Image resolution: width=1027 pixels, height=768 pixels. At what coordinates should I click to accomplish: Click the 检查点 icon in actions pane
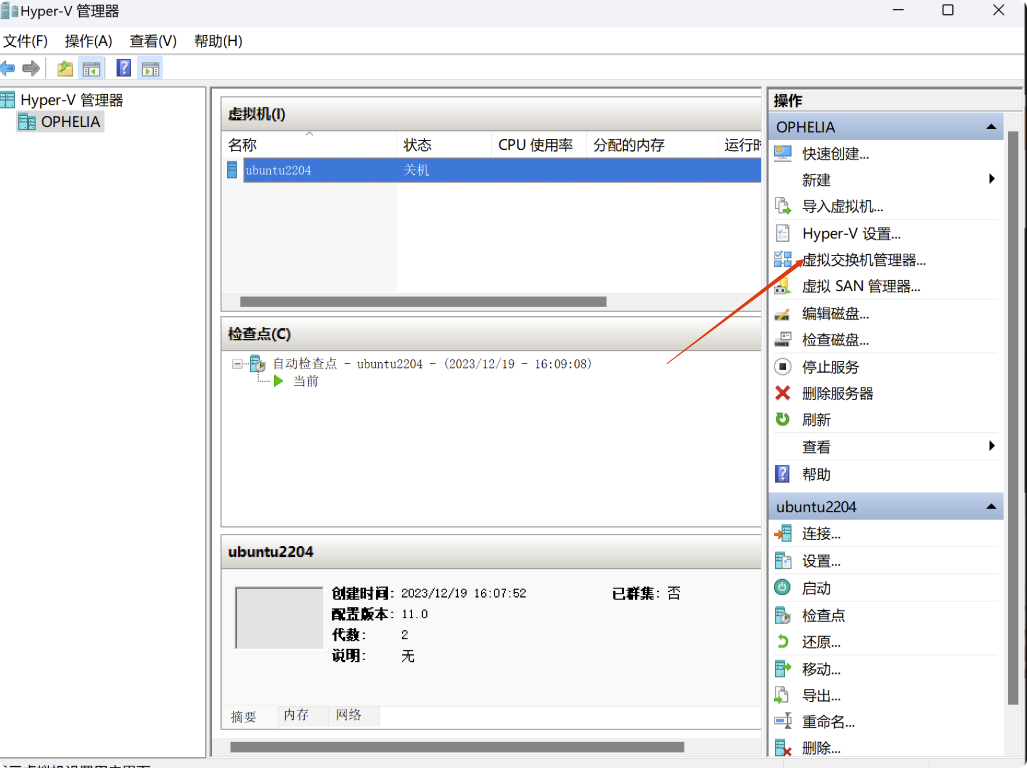[783, 615]
